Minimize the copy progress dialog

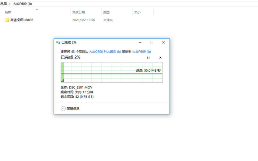pos(140,42)
